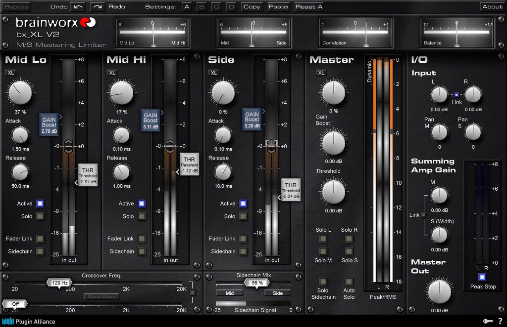Click the Mid Hi Gain Boost handle
The height and width of the screenshot is (327, 507).
click(151, 120)
